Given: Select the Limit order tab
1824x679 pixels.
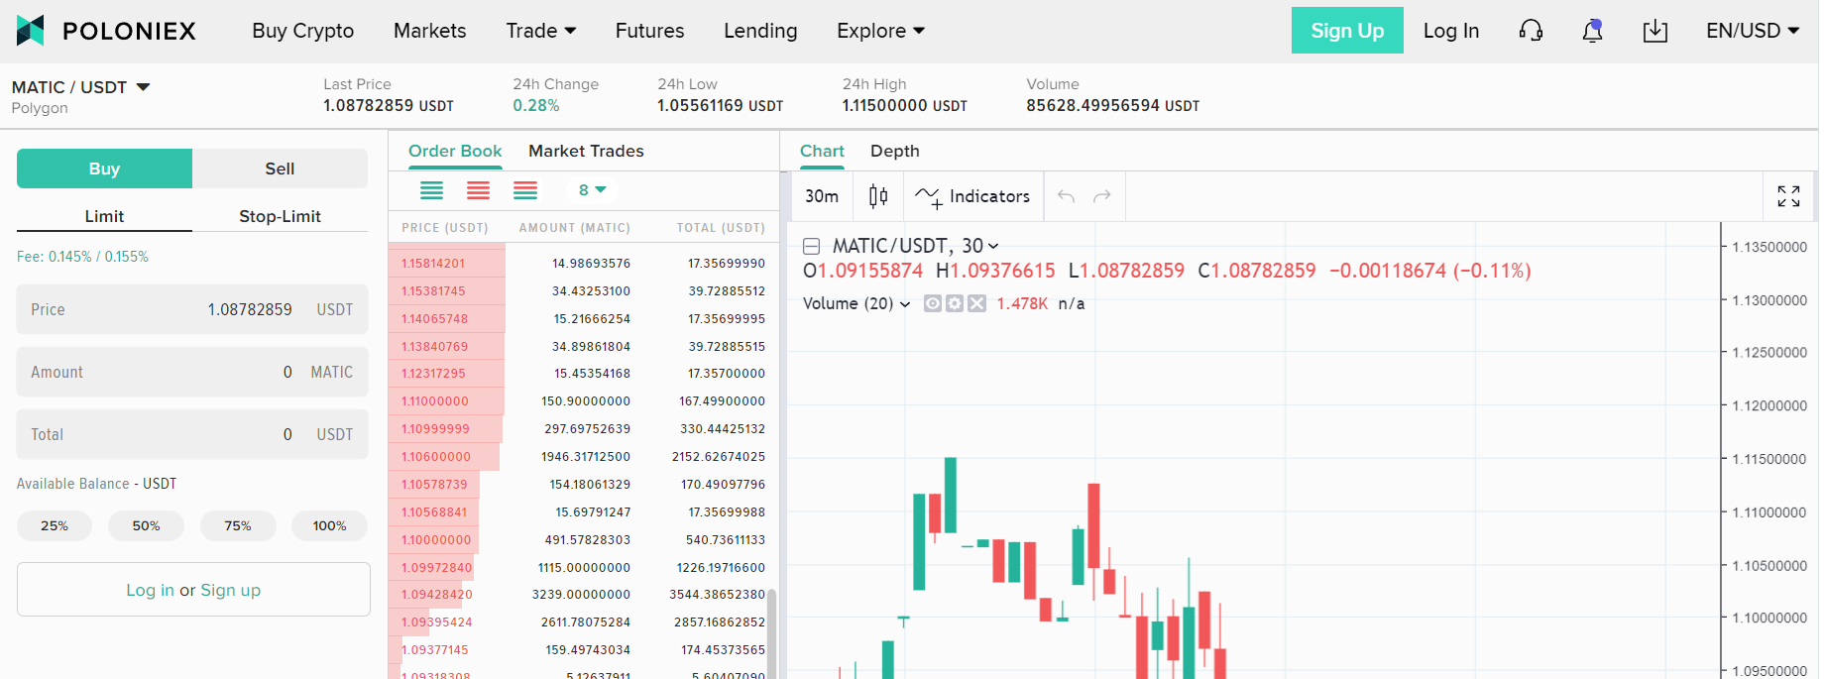Looking at the screenshot, I should tap(104, 216).
